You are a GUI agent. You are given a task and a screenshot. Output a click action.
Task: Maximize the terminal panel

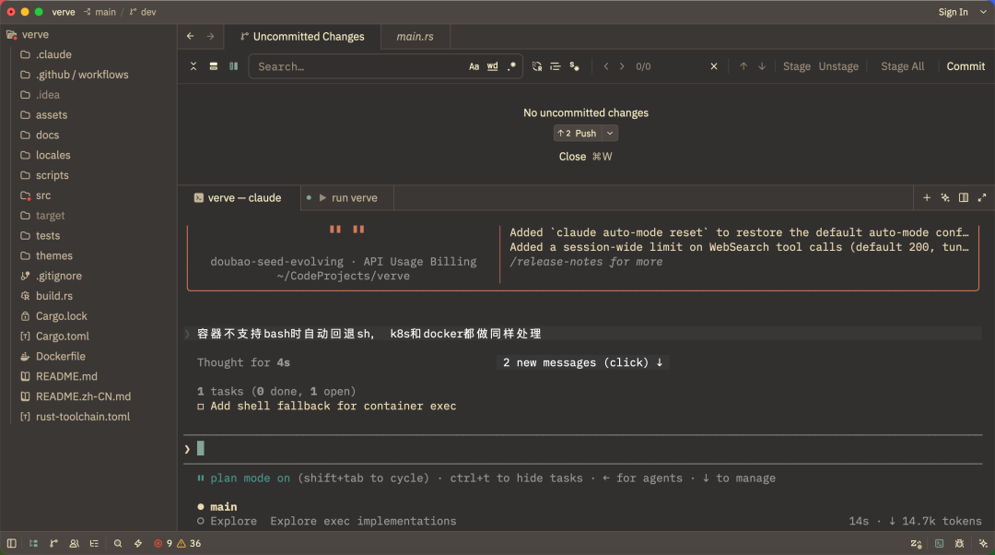tap(982, 198)
